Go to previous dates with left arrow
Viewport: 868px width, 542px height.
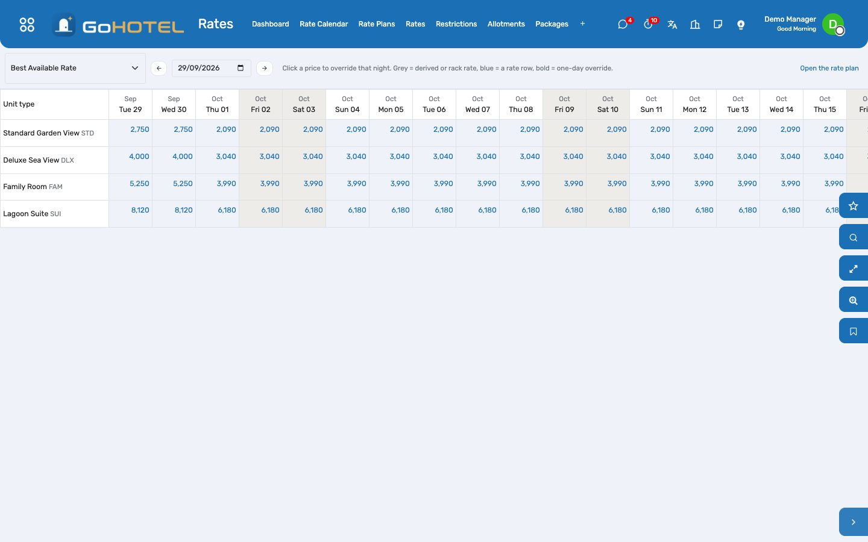pyautogui.click(x=159, y=68)
